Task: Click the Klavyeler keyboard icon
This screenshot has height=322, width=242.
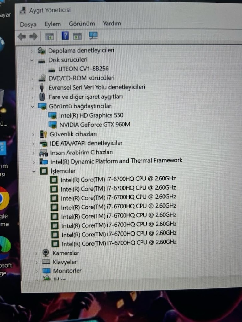Action: [x=46, y=262]
